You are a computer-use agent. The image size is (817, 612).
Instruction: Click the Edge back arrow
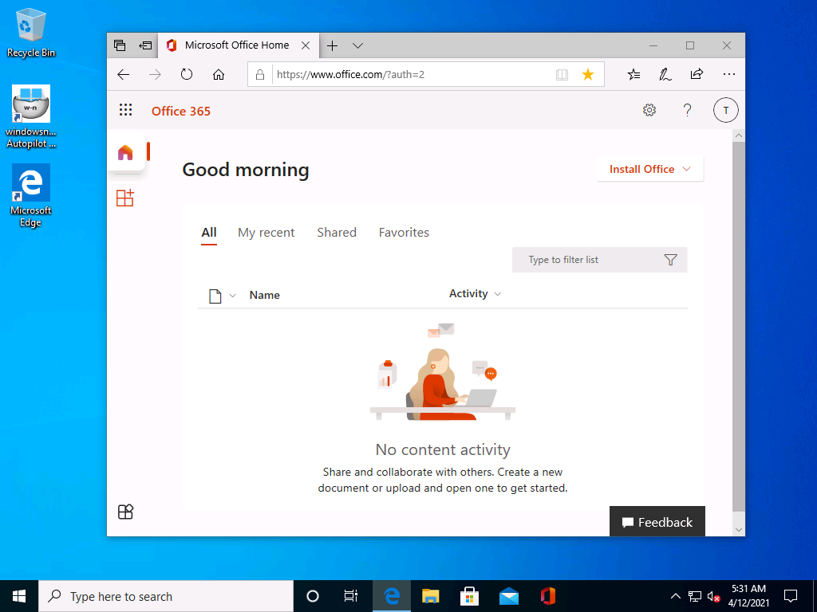pyautogui.click(x=124, y=74)
